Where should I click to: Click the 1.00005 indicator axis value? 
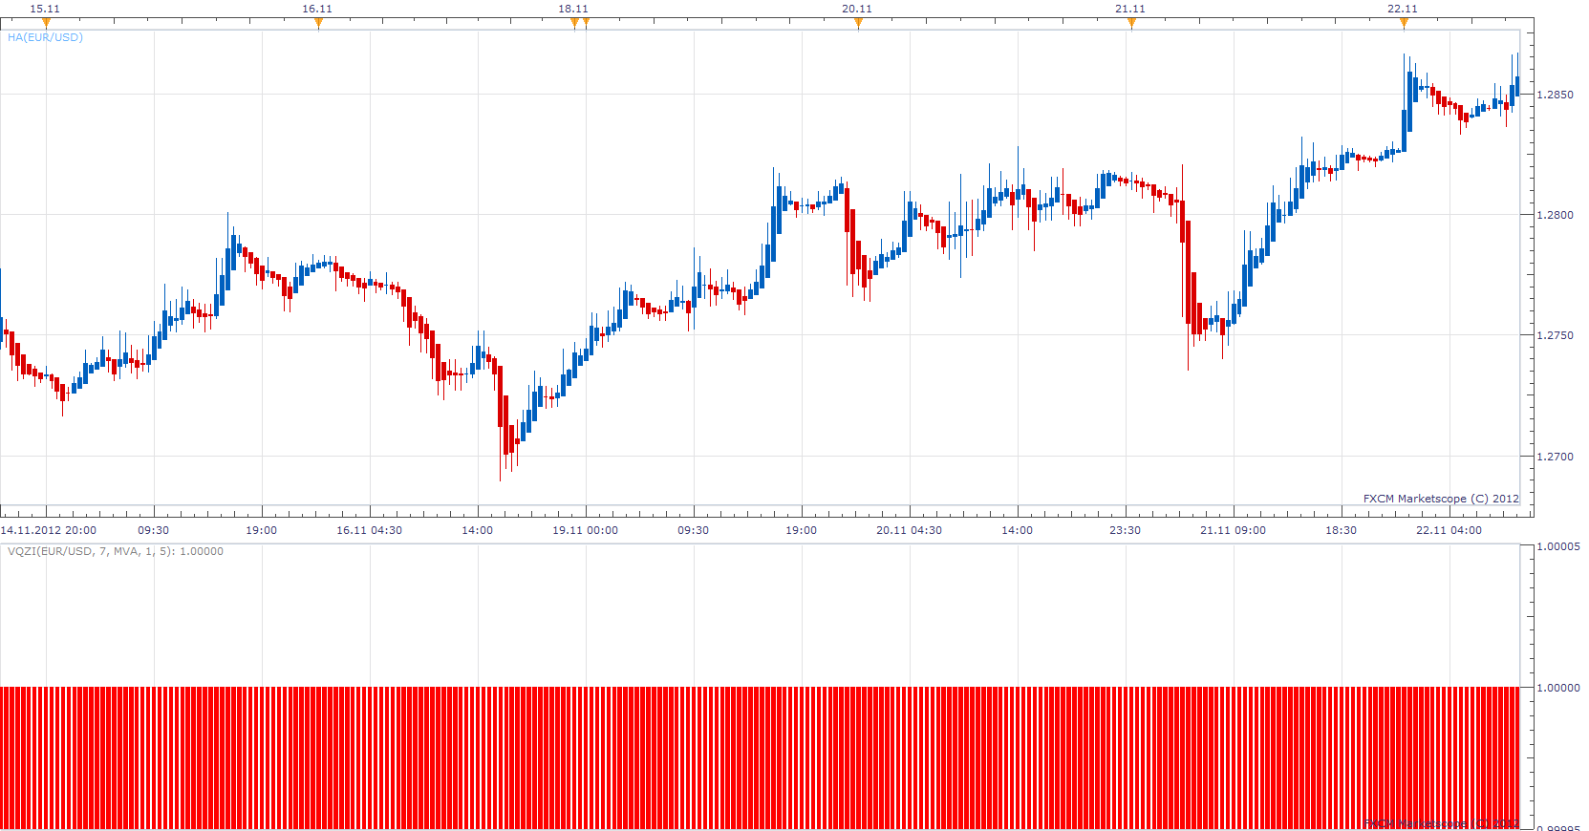tap(1557, 546)
